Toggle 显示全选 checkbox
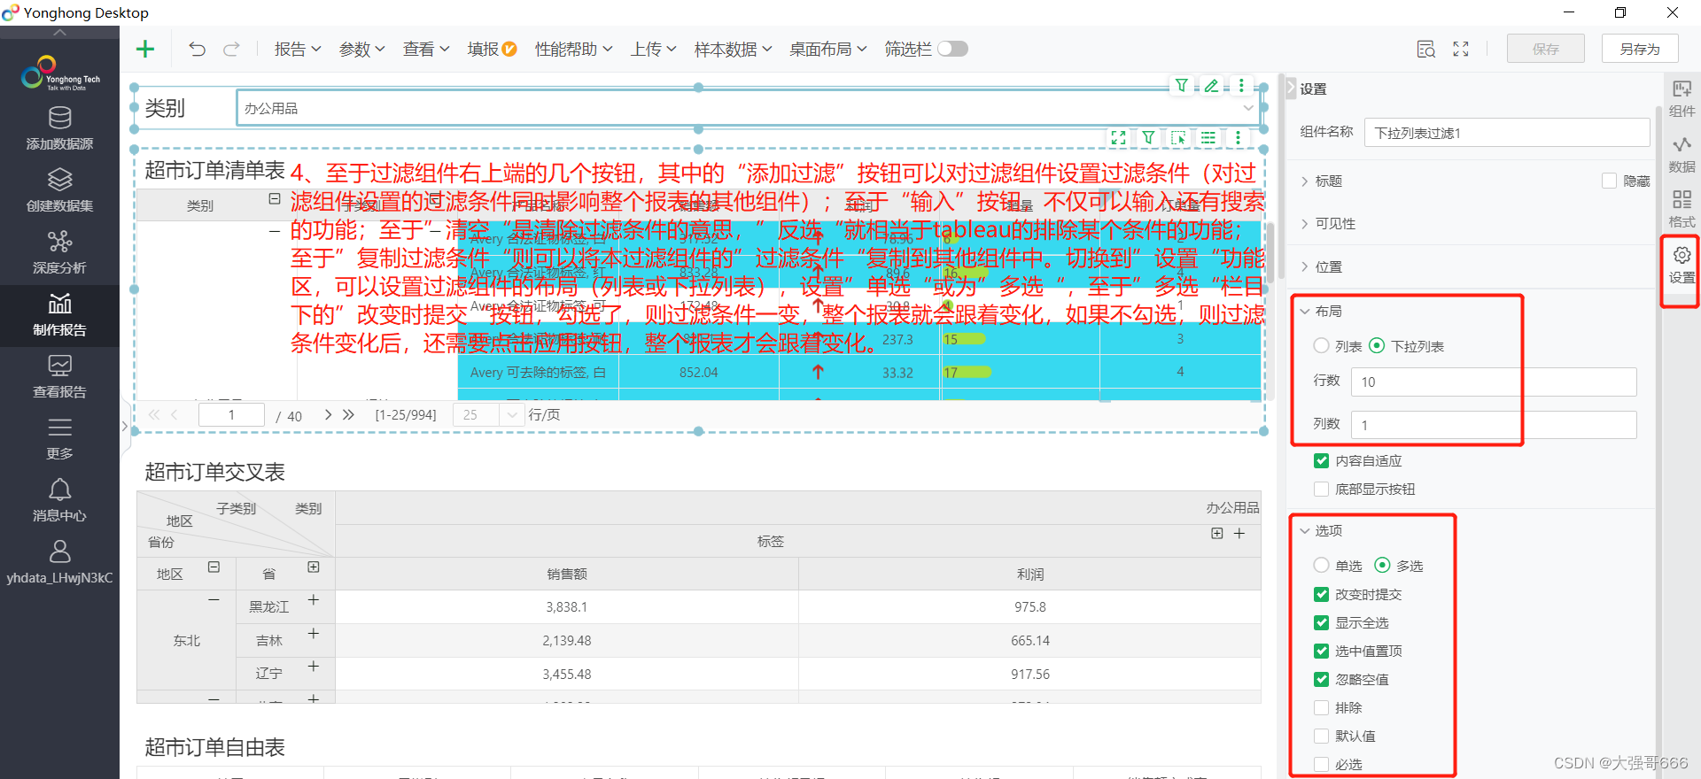 click(x=1321, y=622)
